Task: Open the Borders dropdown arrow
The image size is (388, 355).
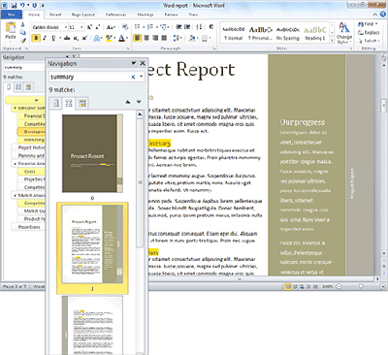Action: pyautogui.click(x=210, y=38)
